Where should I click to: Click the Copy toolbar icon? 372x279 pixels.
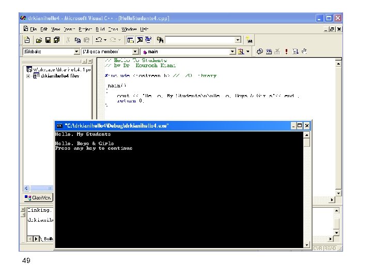coord(78,40)
